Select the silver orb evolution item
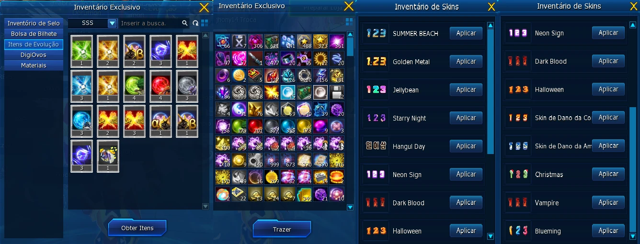The height and width of the screenshot is (244, 640). click(x=187, y=86)
